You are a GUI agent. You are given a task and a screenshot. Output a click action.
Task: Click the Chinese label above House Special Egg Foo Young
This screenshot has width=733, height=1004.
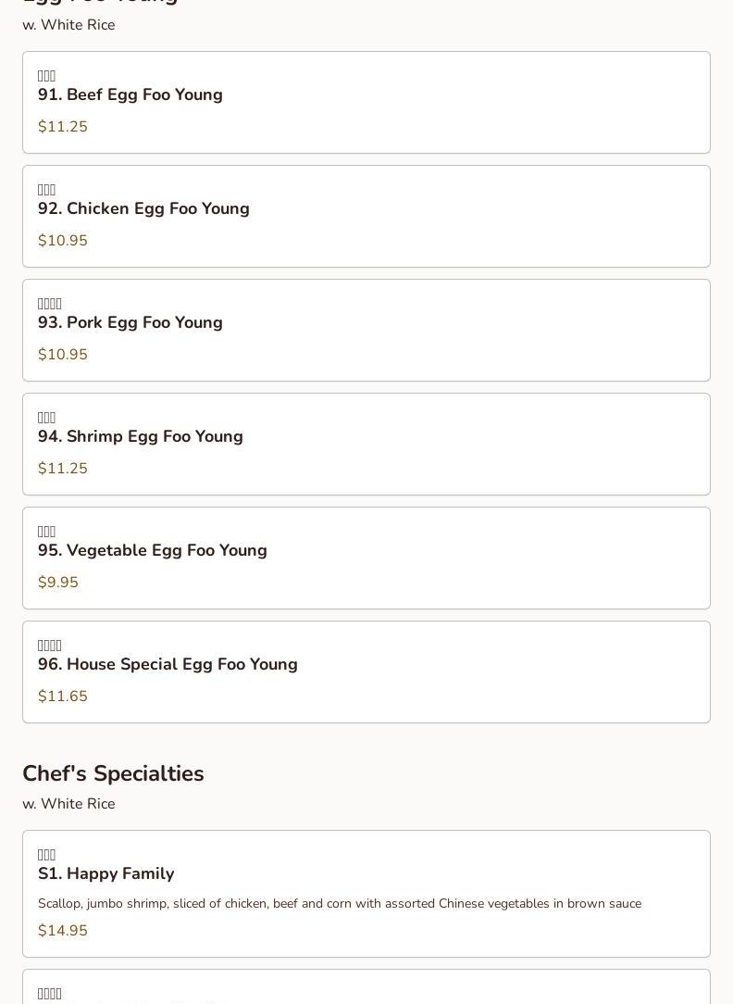coord(50,646)
